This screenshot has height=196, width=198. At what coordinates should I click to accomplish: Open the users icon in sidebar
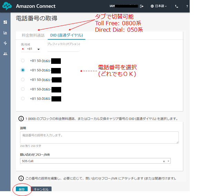tap(5, 54)
